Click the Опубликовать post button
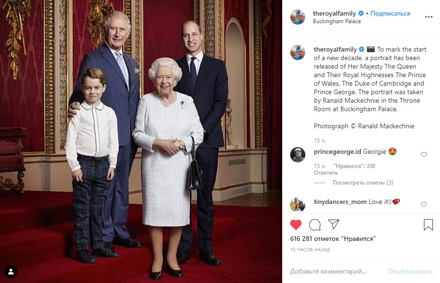 410,272
